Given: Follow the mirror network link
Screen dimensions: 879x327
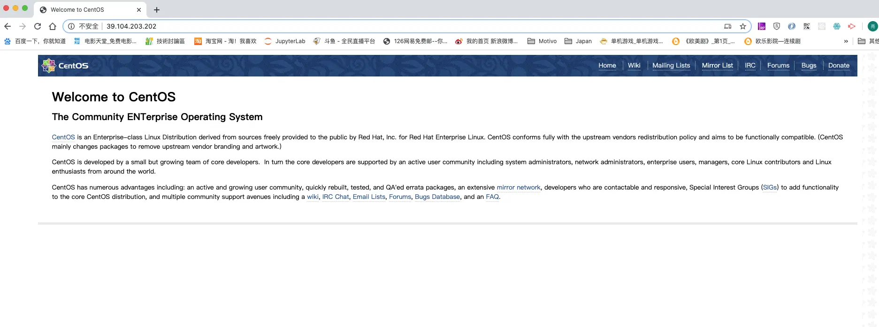Looking at the screenshot, I should pyautogui.click(x=519, y=187).
